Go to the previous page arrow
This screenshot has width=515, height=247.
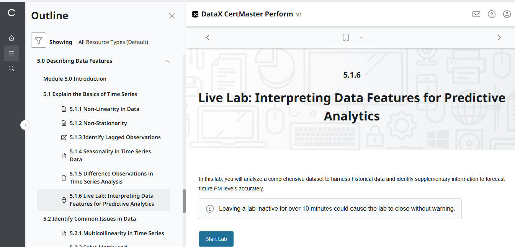[x=208, y=37]
